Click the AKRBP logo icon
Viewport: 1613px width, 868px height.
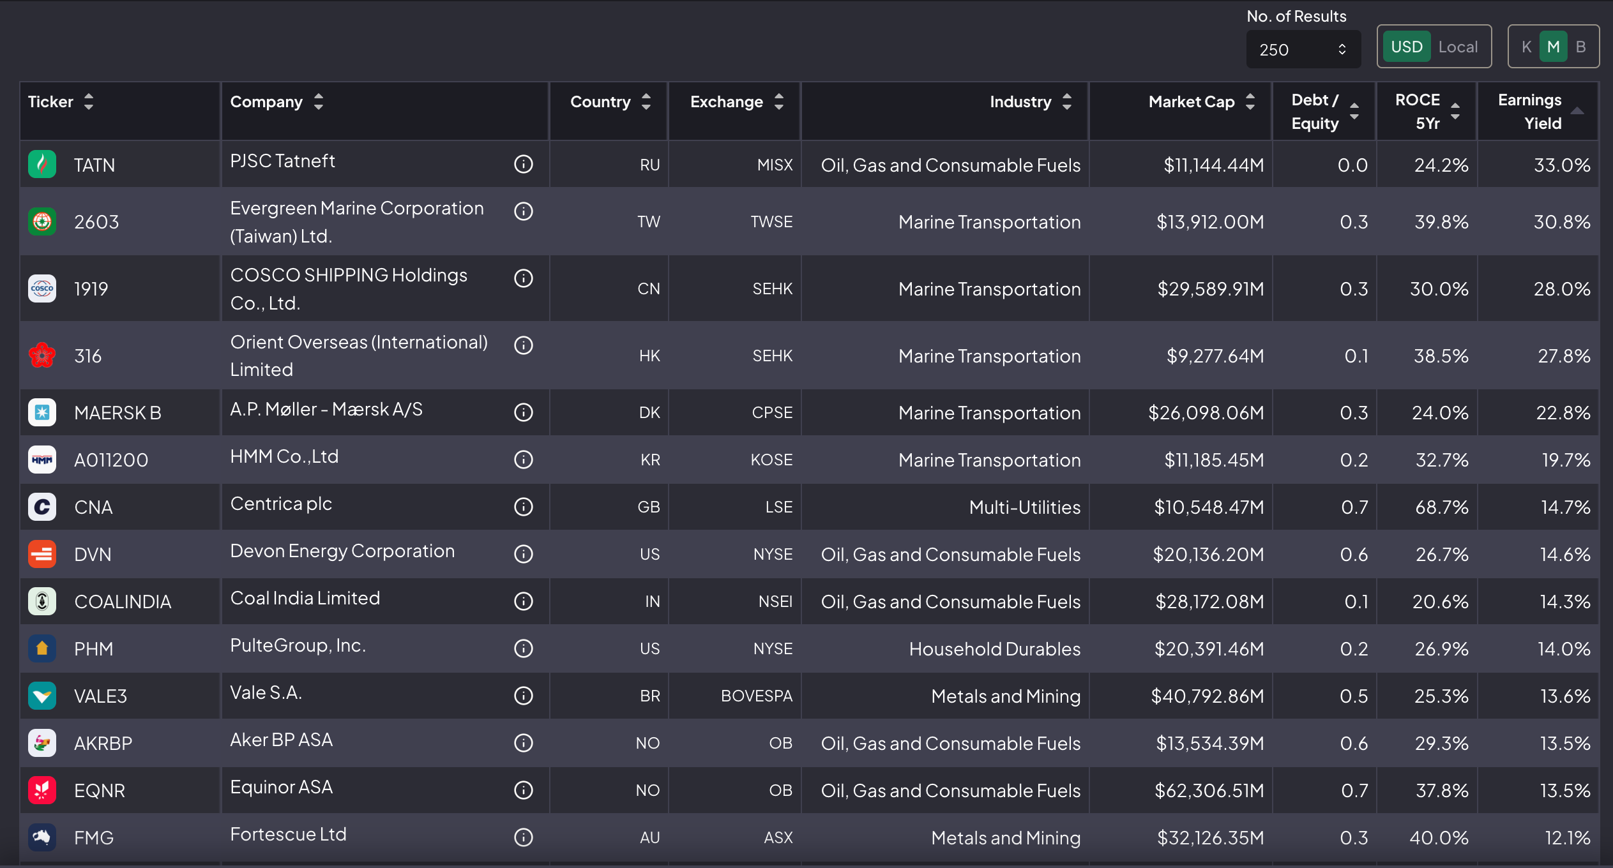click(42, 743)
